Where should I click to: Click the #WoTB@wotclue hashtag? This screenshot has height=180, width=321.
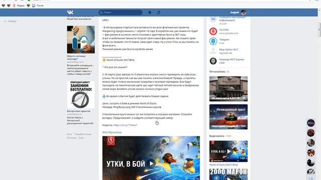[x=112, y=132]
